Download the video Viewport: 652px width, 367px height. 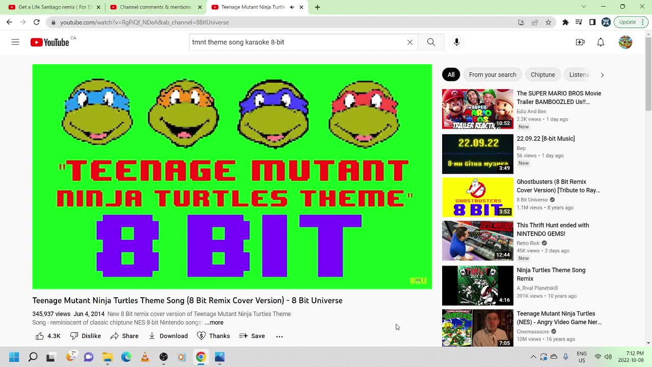point(168,336)
